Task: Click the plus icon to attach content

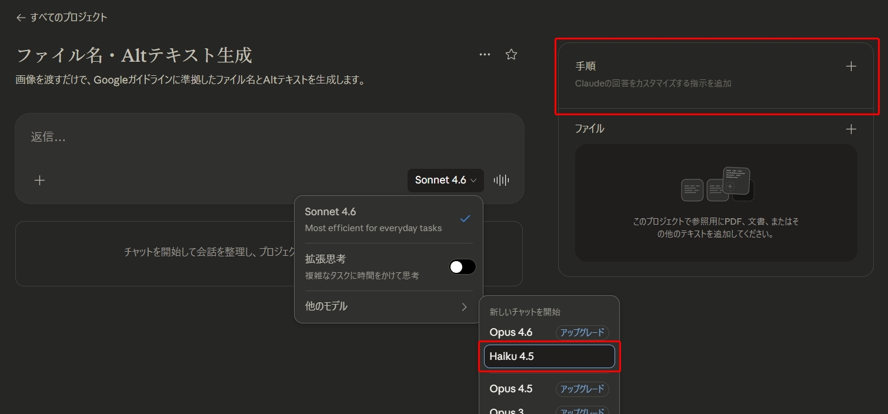Action: pos(39,180)
